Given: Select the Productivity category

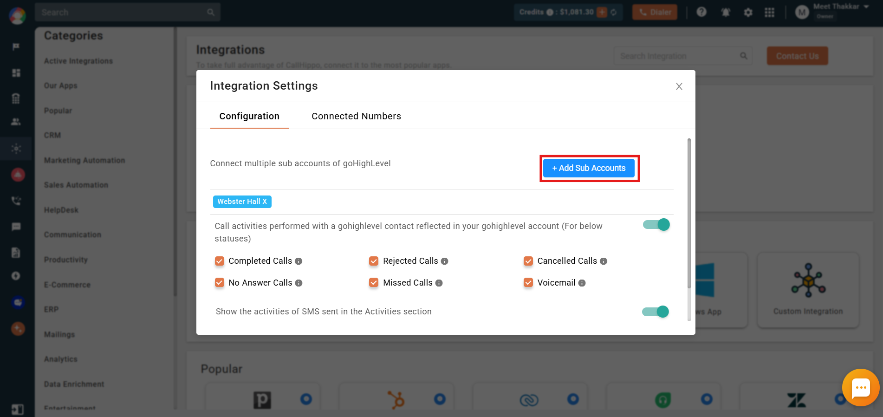Looking at the screenshot, I should pos(66,260).
